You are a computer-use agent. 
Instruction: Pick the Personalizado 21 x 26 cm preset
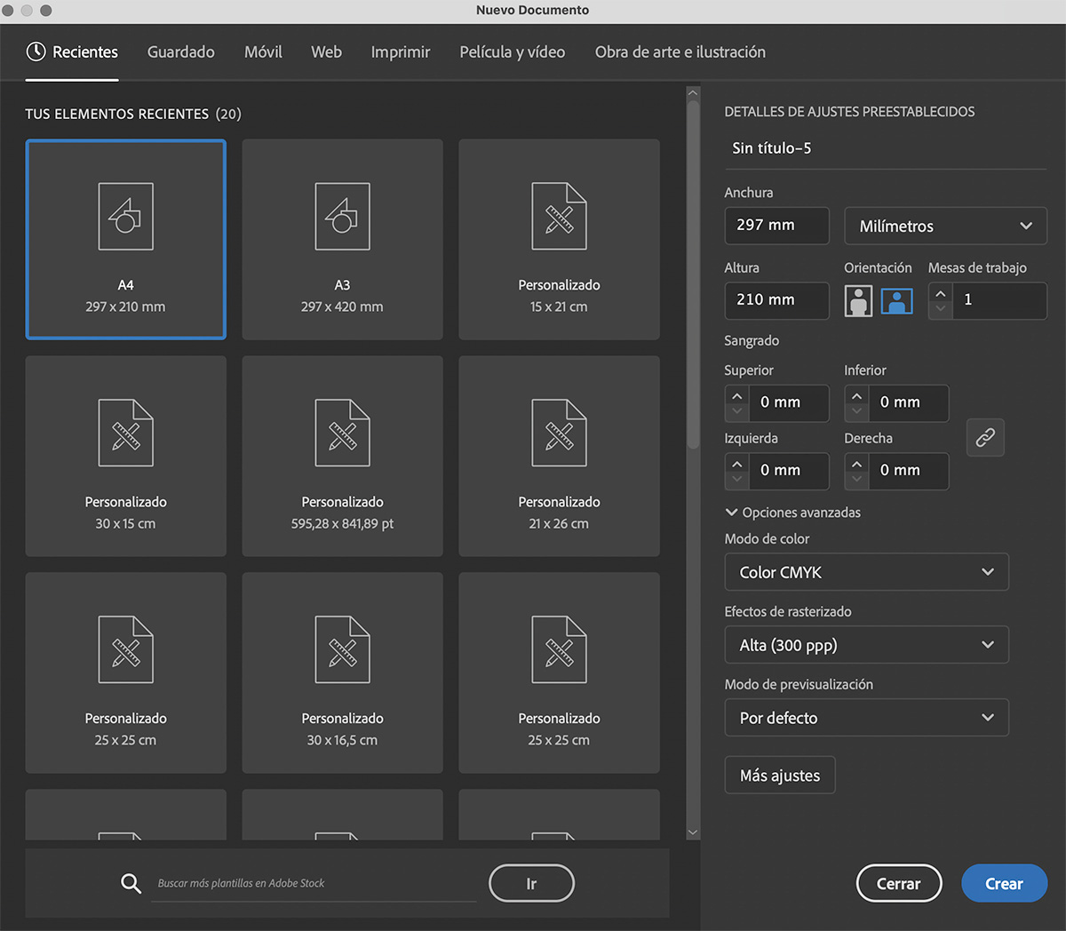(559, 456)
